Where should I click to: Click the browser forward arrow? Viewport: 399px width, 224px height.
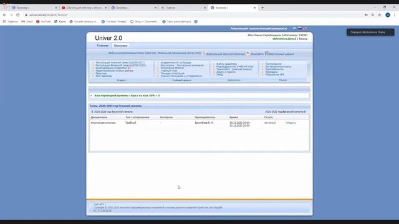point(11,15)
